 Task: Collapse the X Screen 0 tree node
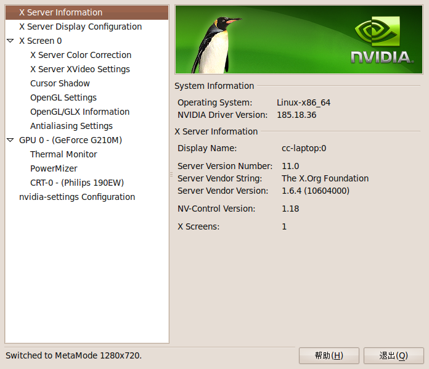10,41
